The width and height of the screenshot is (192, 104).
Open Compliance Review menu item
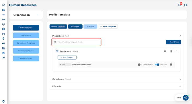point(26,51)
